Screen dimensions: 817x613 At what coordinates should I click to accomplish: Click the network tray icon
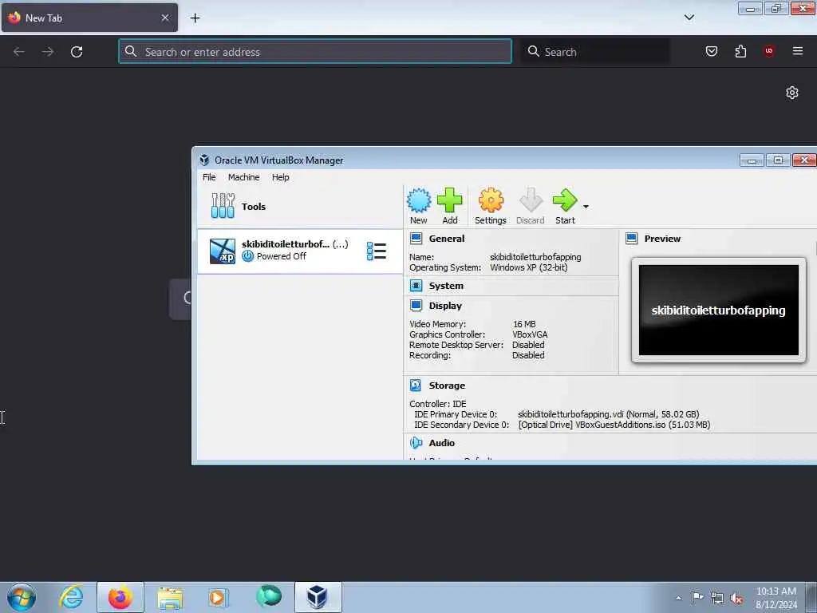[717, 599]
